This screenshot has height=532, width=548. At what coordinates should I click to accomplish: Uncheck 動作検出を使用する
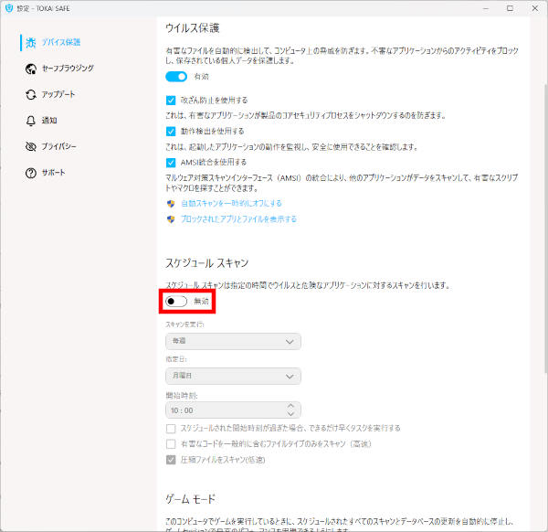point(171,132)
